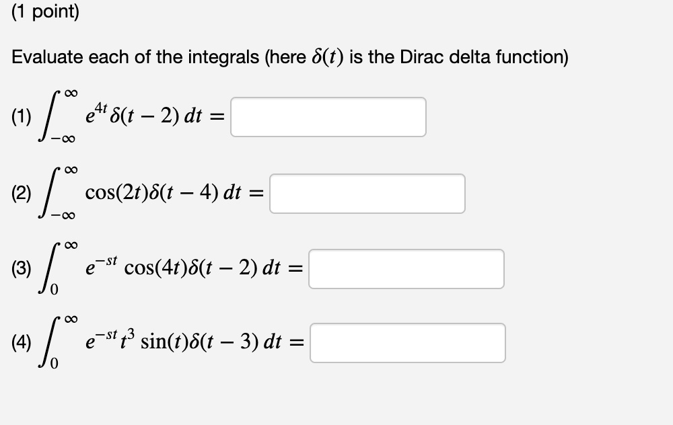
Task: Click the problem label (1)
Action: point(22,116)
